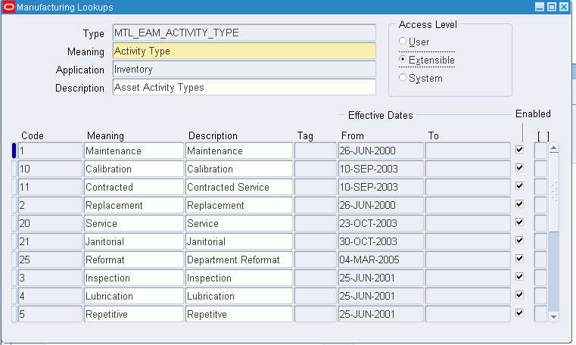The image size is (576, 345).
Task: Click record indicator for Replacement row
Action: click(x=14, y=205)
